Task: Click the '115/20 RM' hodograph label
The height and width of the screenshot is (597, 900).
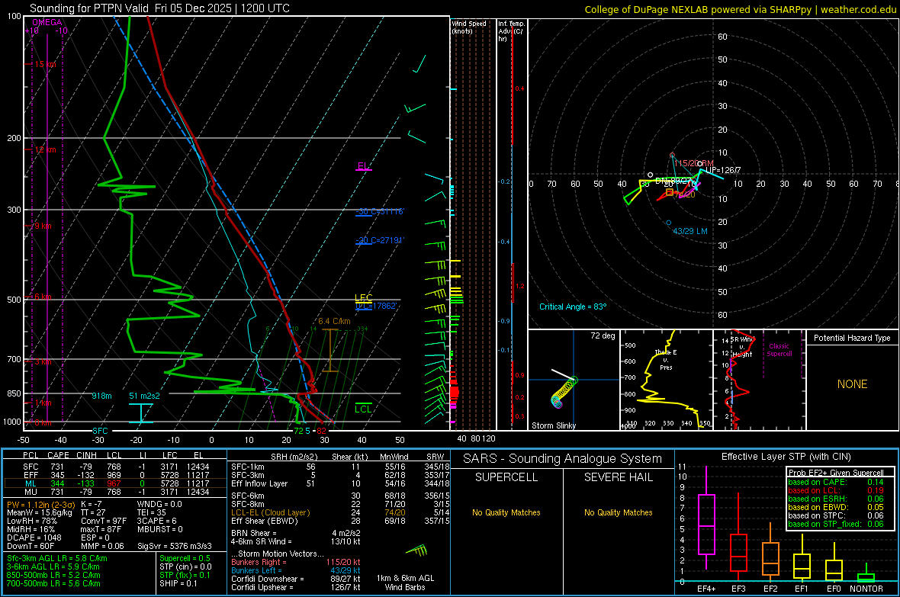Action: [x=693, y=164]
